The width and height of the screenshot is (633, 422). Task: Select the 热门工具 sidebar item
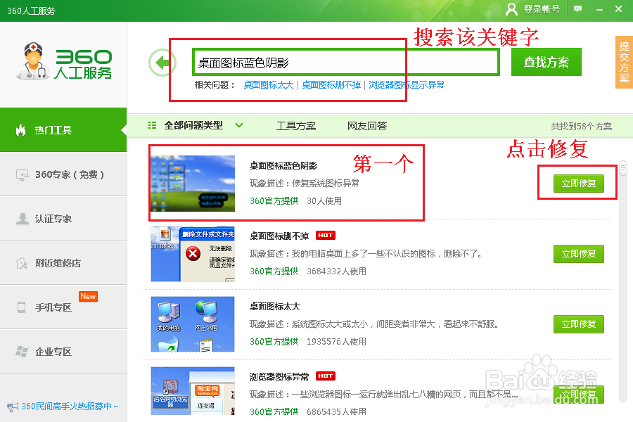[63, 130]
